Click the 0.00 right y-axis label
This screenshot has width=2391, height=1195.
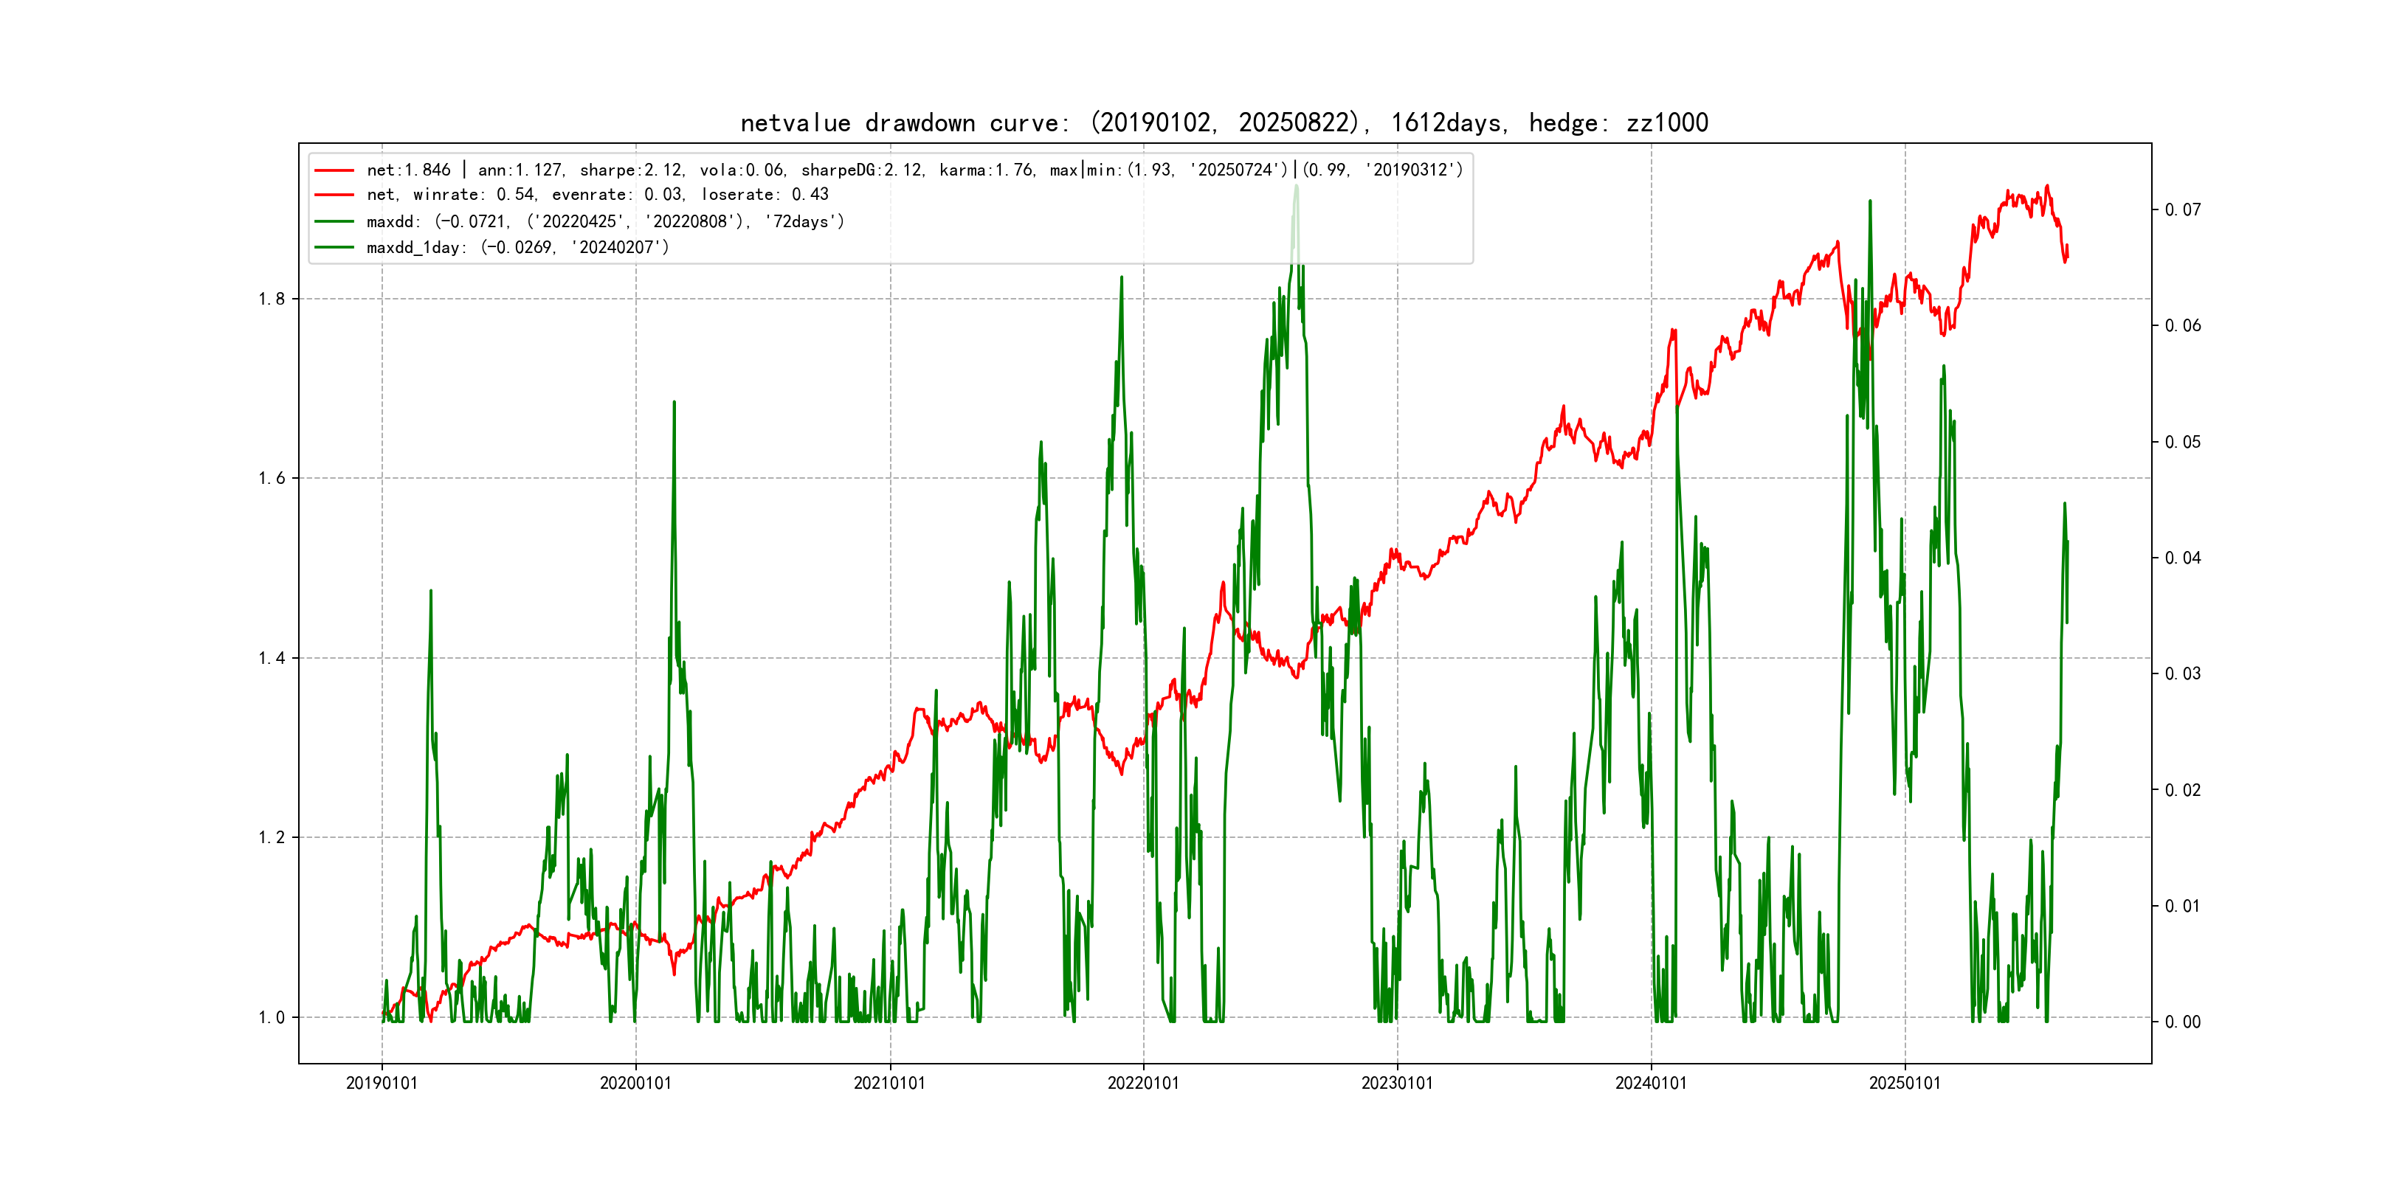coord(2182,1022)
